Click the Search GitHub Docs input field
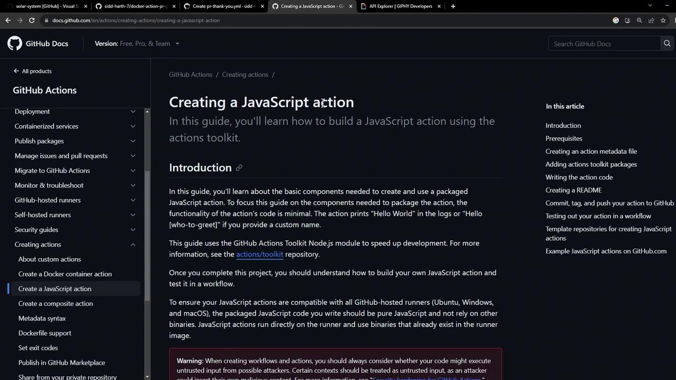The width and height of the screenshot is (676, 380). point(604,44)
